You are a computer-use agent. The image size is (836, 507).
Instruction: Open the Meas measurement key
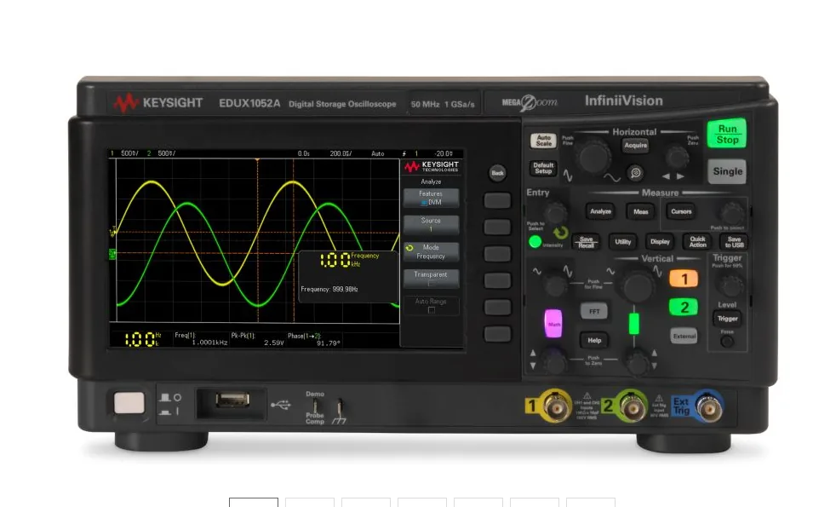tap(641, 212)
